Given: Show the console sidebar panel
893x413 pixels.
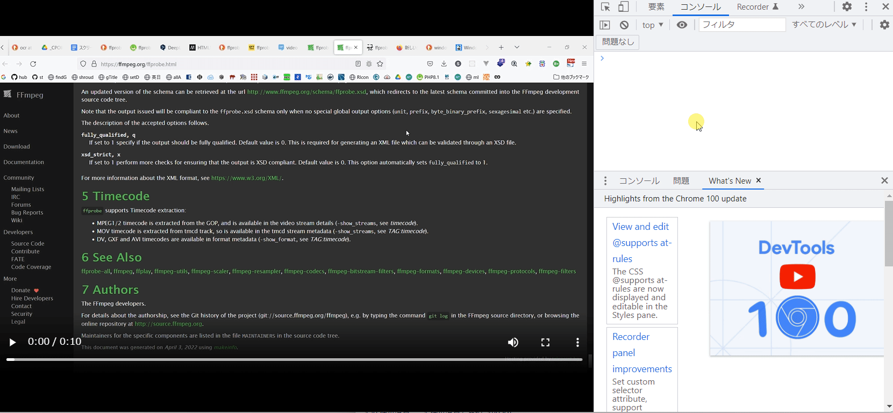Looking at the screenshot, I should click(605, 25).
